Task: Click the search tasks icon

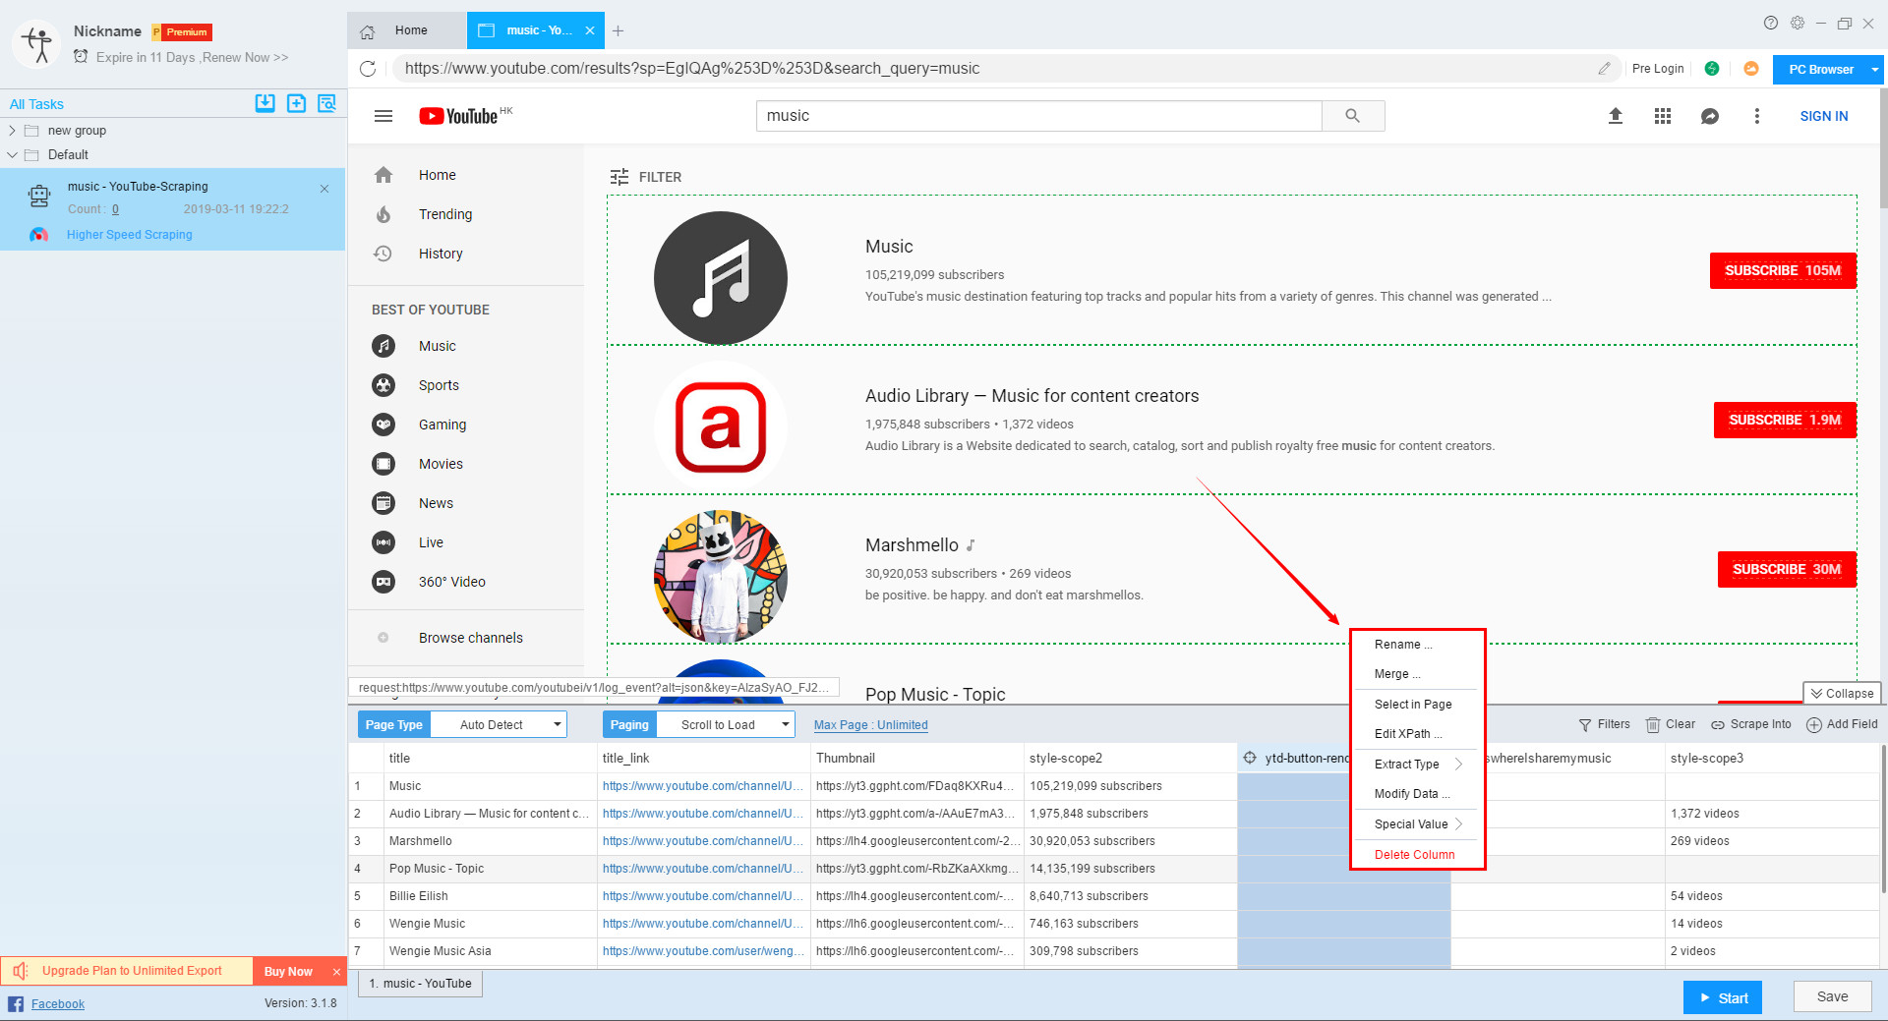Action: pyautogui.click(x=327, y=103)
